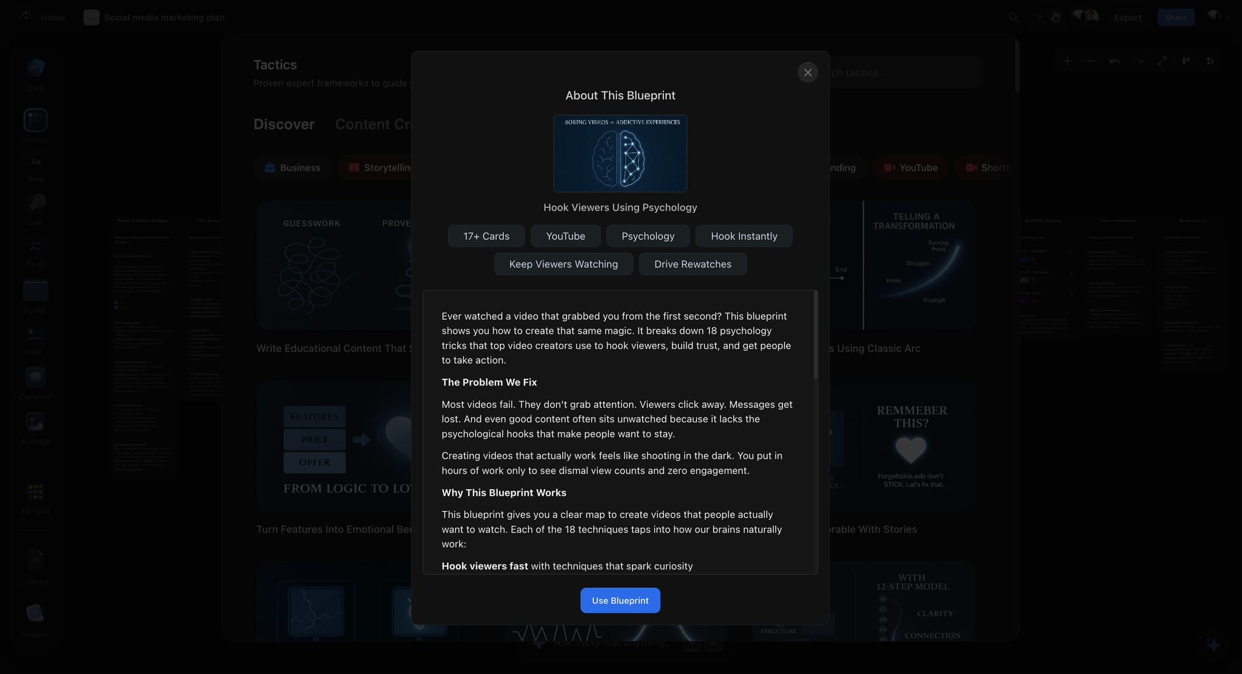Screen dimensions: 1242x674
Task: Select the Hook Instantly tag
Action: coord(744,236)
